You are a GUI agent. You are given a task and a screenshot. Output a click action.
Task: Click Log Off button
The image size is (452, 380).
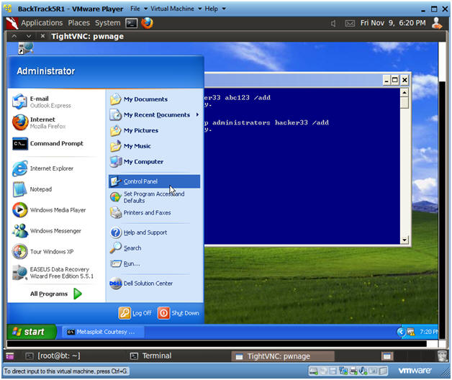pos(135,313)
